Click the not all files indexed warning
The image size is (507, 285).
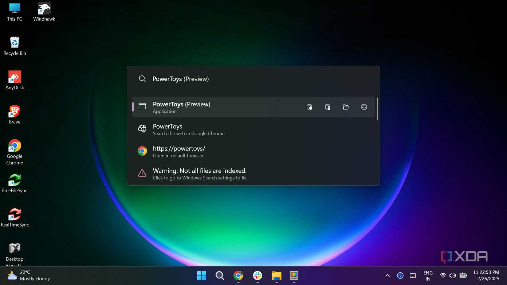click(x=253, y=174)
